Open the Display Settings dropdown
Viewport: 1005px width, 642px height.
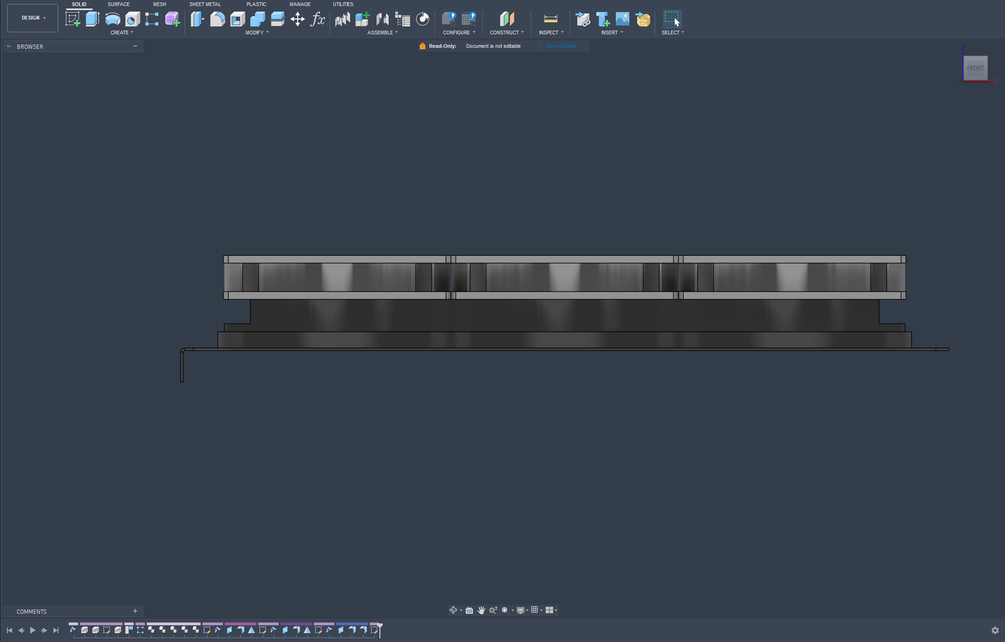pos(522,610)
